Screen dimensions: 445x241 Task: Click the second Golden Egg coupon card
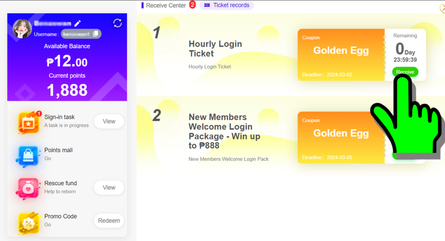pyautogui.click(x=341, y=137)
